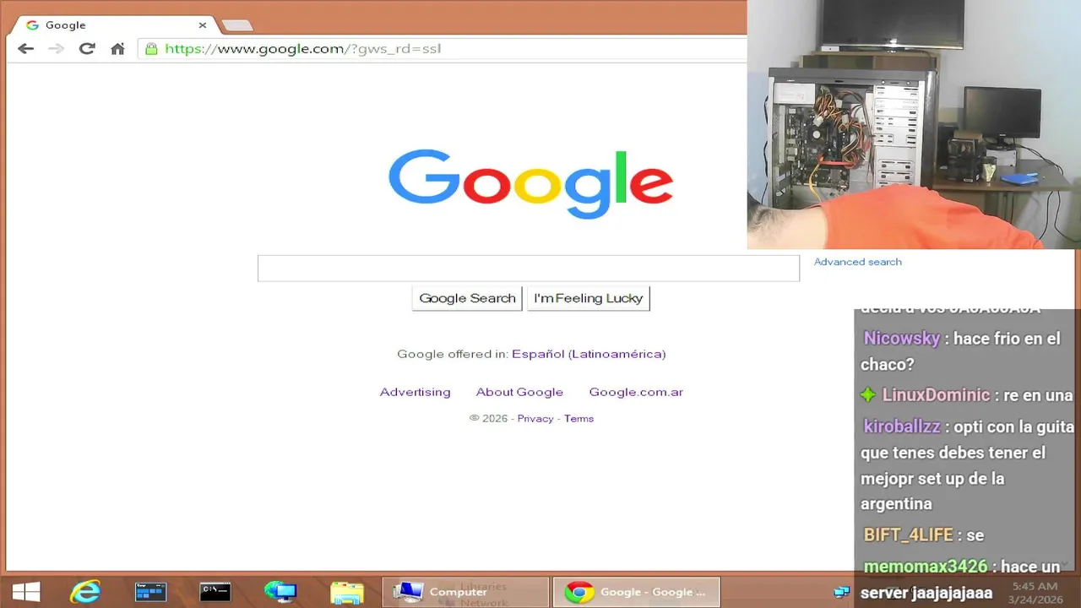
Task: Open the monitor and globe taskbar icon
Action: pyautogui.click(x=280, y=592)
